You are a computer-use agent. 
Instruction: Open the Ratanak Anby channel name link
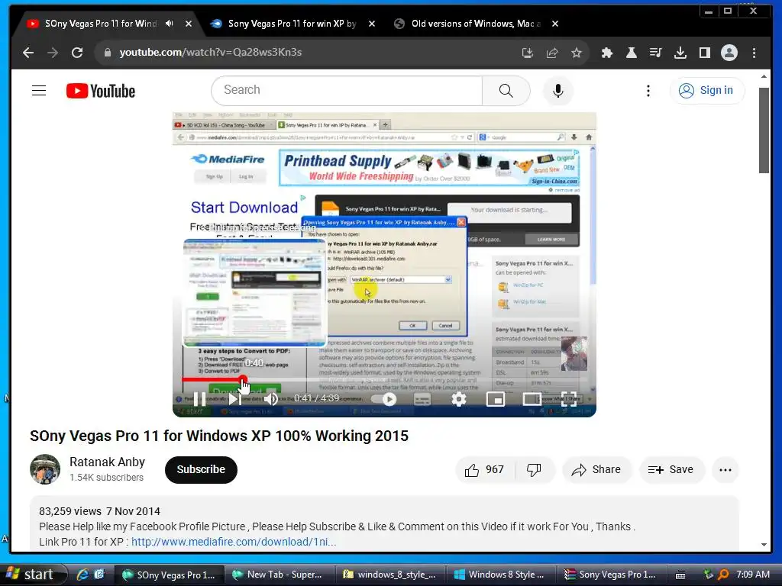point(107,462)
